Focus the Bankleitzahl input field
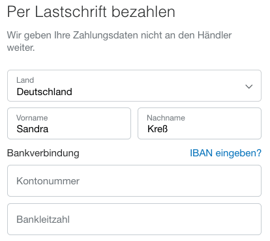 coord(134,219)
